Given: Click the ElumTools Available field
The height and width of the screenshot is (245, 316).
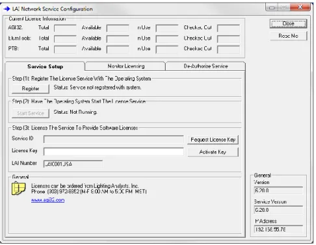Looking at the screenshot, I should click(118, 39).
